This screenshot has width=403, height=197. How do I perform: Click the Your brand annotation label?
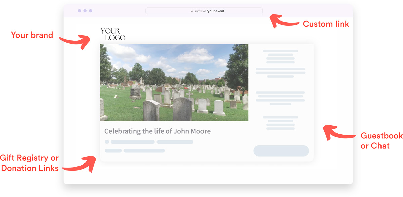click(32, 35)
